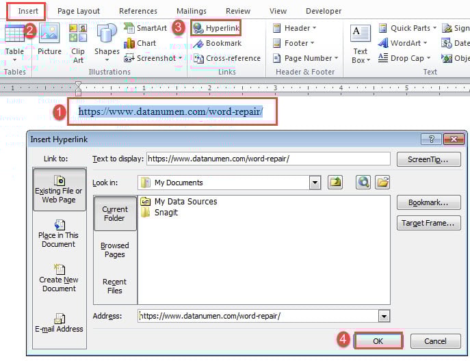This screenshot has height=361, width=470.
Task: Open the Text Box menu
Action: pyautogui.click(x=361, y=44)
